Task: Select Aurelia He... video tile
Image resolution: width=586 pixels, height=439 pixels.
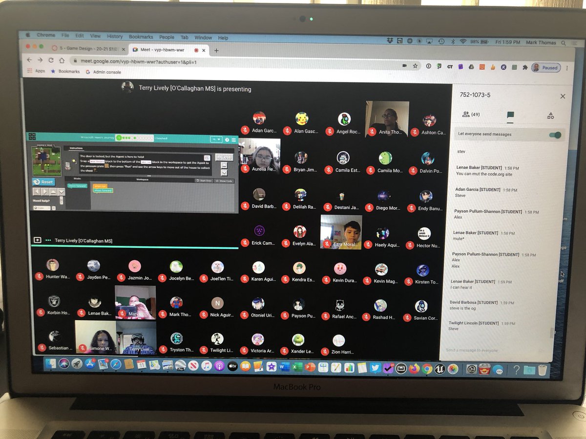Action: (x=260, y=156)
